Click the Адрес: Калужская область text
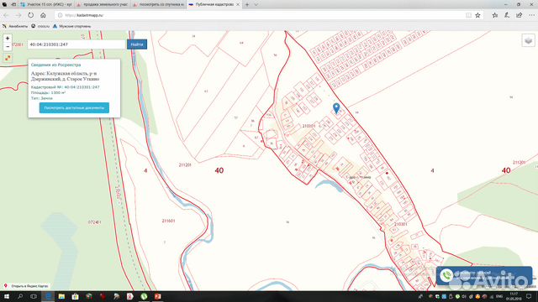Image resolution: width=538 pixels, height=302 pixels. click(x=66, y=76)
